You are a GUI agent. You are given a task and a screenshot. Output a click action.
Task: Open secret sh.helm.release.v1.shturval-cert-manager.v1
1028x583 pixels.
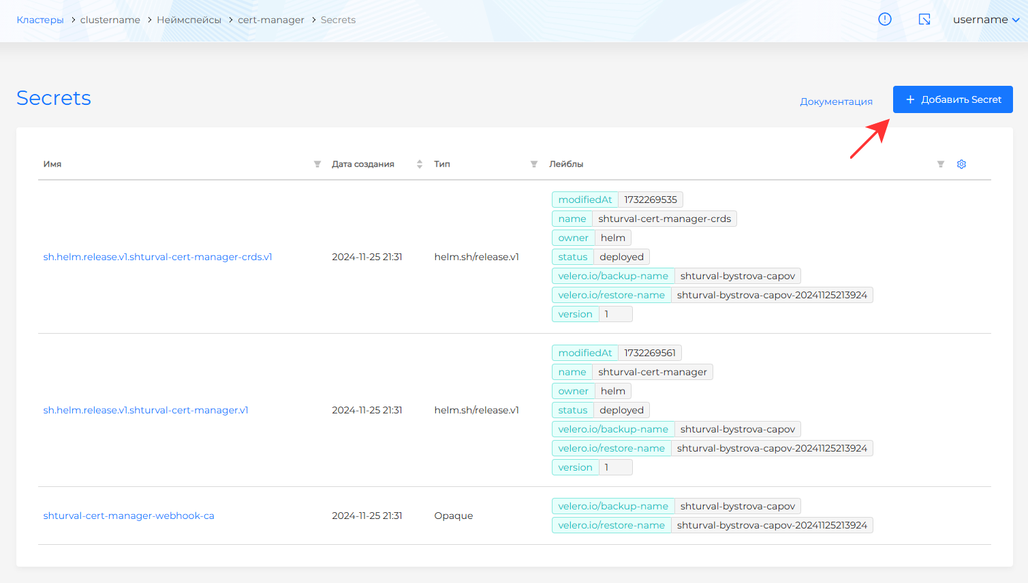(x=146, y=410)
